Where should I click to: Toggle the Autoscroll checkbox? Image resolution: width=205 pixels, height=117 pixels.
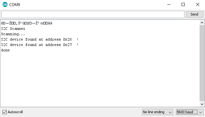tap(4, 112)
